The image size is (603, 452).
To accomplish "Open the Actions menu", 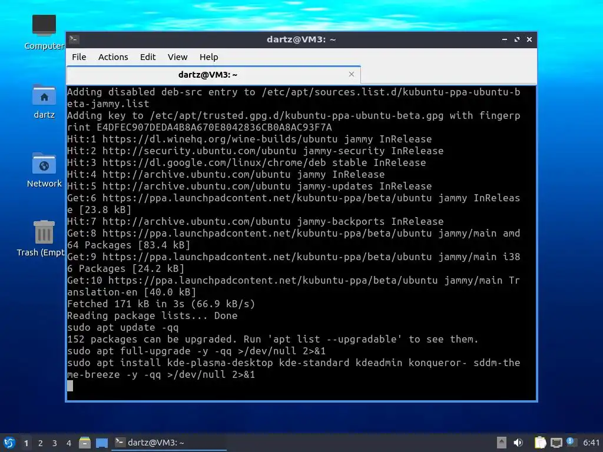I will [x=113, y=57].
